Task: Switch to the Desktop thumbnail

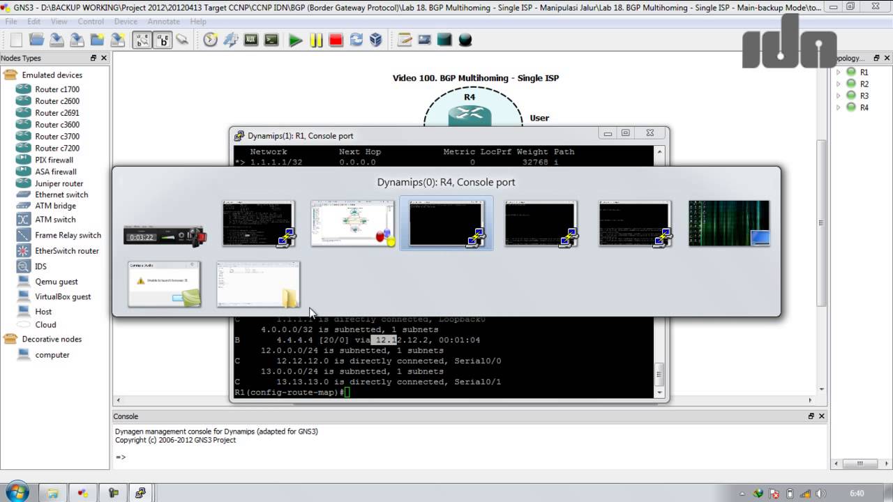Action: (729, 224)
